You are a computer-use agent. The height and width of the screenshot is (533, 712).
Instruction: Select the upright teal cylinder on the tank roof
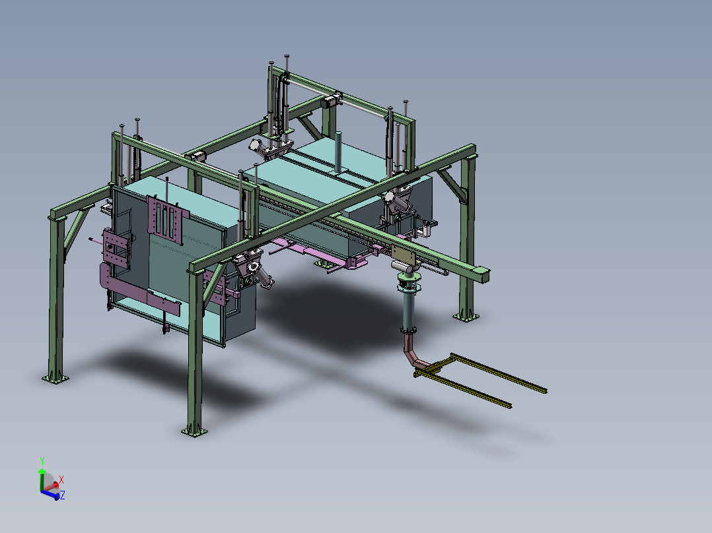point(338,152)
